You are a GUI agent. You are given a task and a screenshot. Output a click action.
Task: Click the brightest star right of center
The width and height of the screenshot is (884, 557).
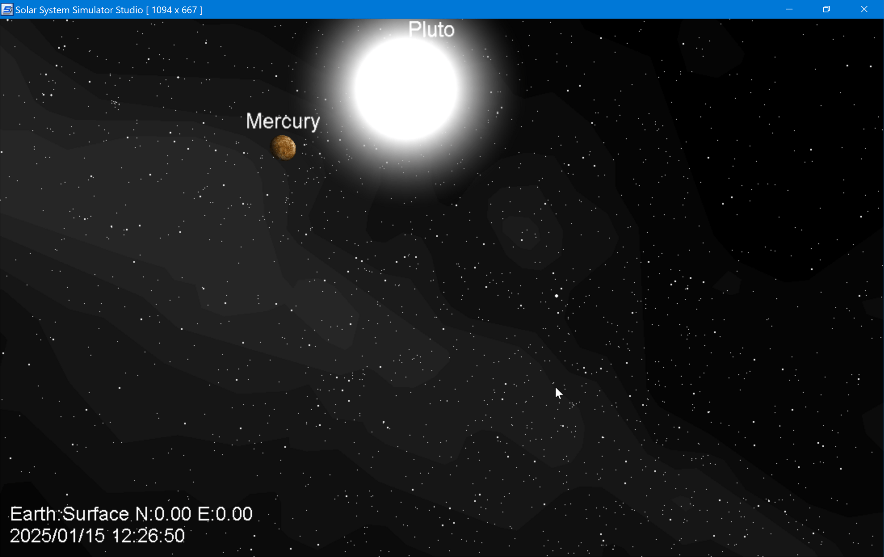[x=556, y=296]
